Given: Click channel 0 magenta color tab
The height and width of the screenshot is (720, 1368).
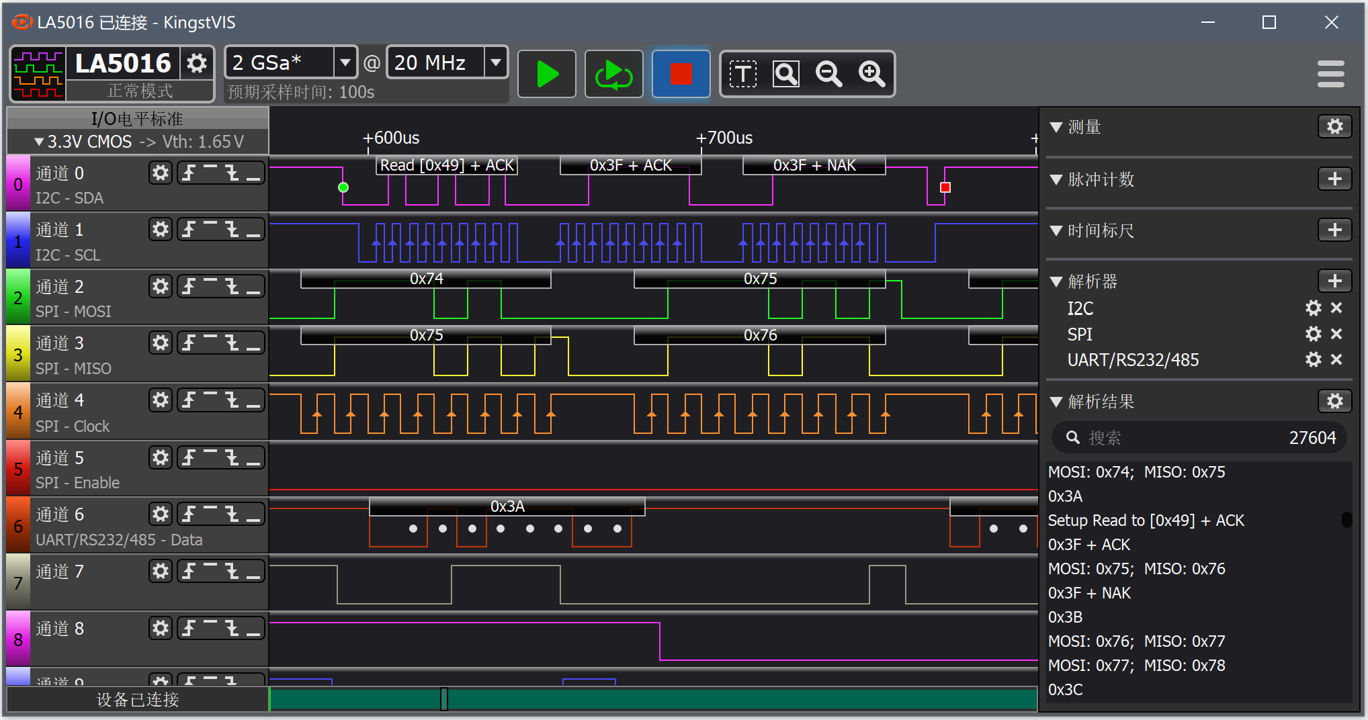Looking at the screenshot, I should click(18, 184).
